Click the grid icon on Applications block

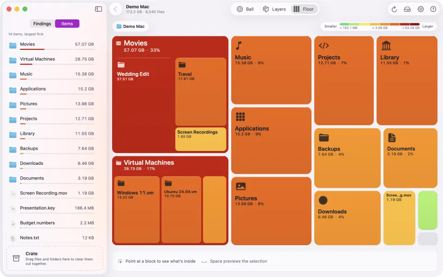tap(240, 116)
